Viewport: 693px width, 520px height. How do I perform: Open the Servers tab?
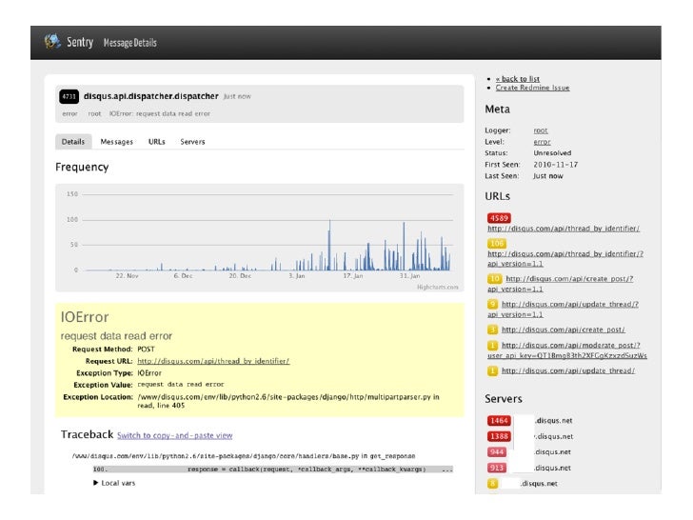tap(192, 142)
